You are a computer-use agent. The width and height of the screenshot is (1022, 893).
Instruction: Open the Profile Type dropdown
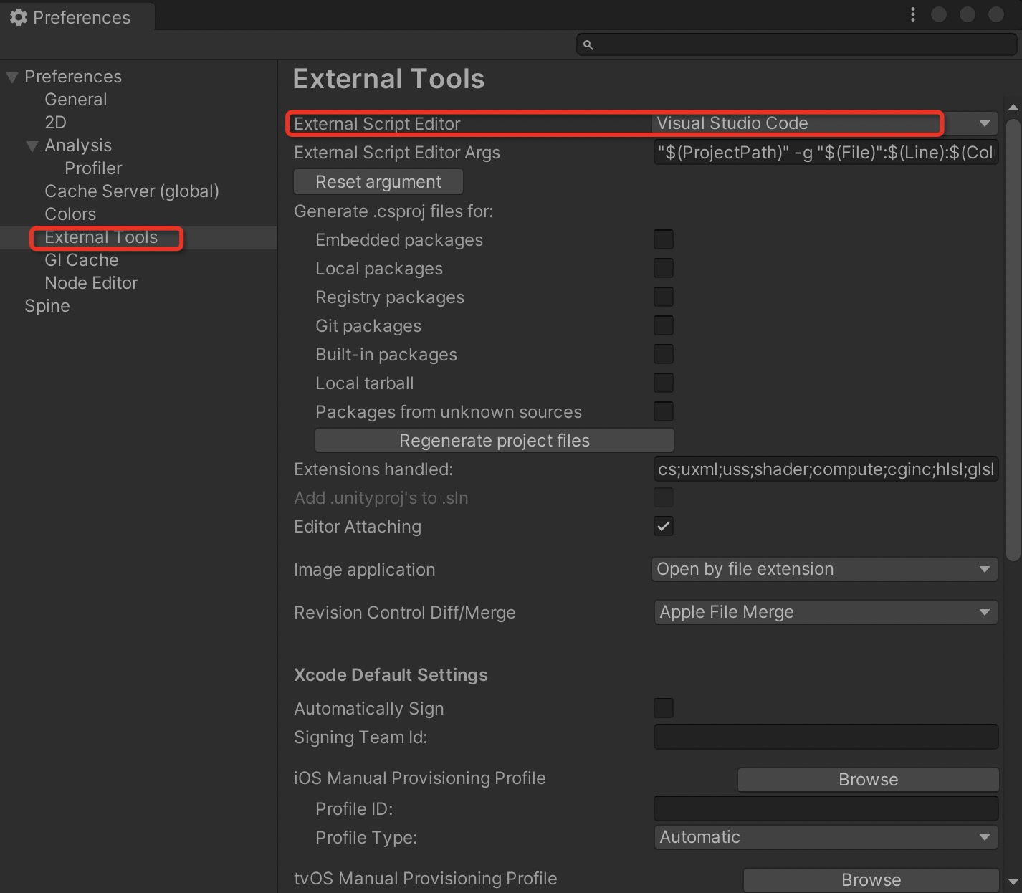(826, 837)
